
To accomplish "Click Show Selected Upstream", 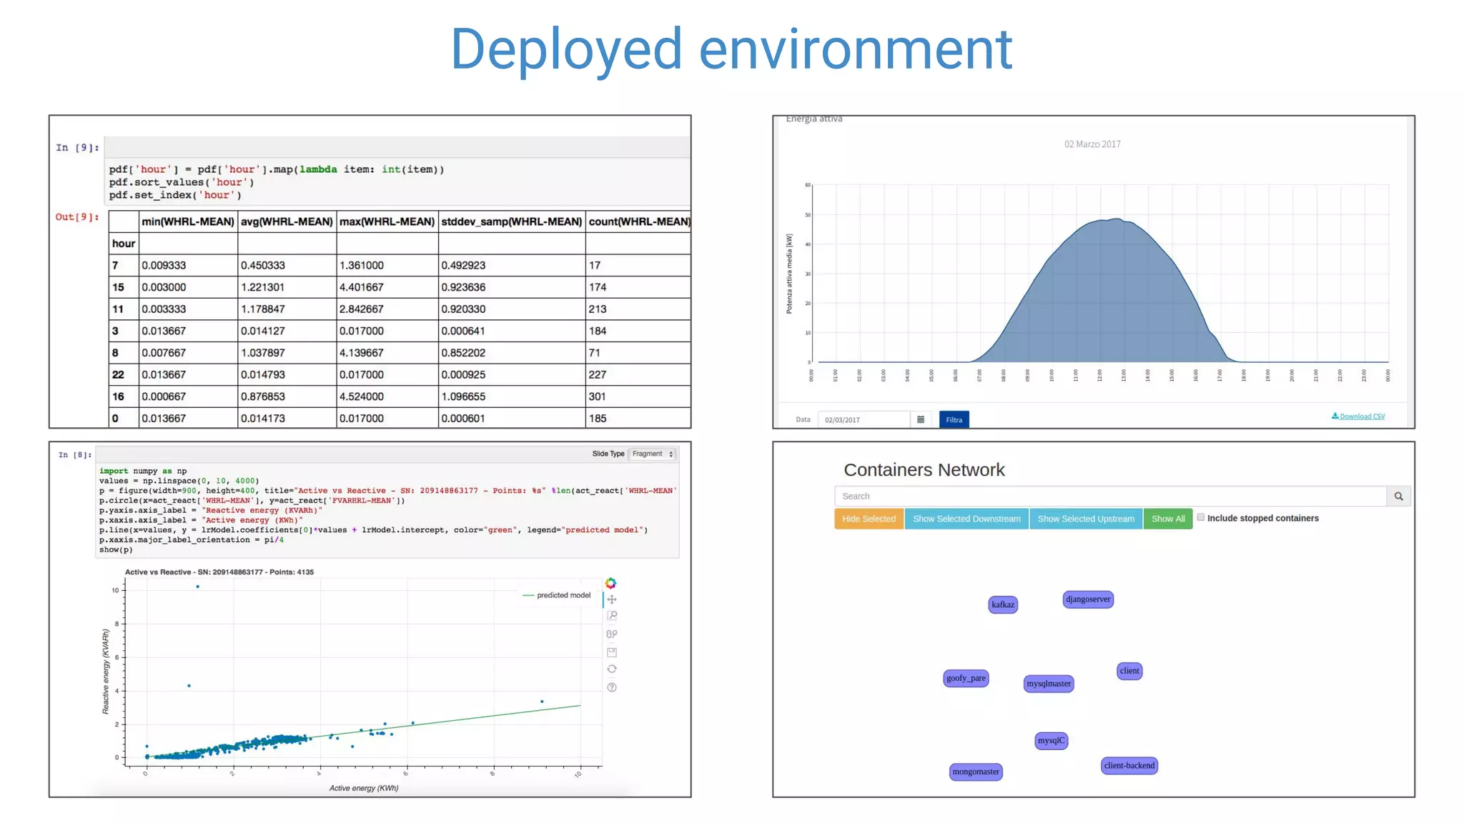I will point(1085,519).
